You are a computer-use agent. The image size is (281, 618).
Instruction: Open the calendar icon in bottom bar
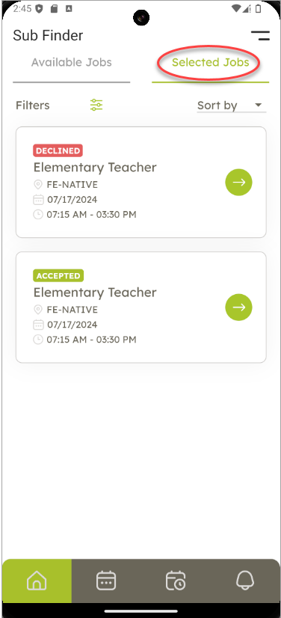(106, 581)
